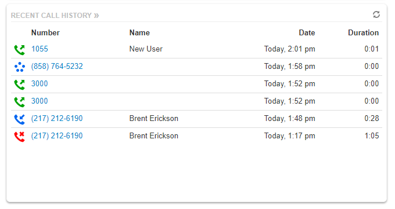Click the first 3000 number link
Viewport: 395px width, 209px height.
coord(39,83)
